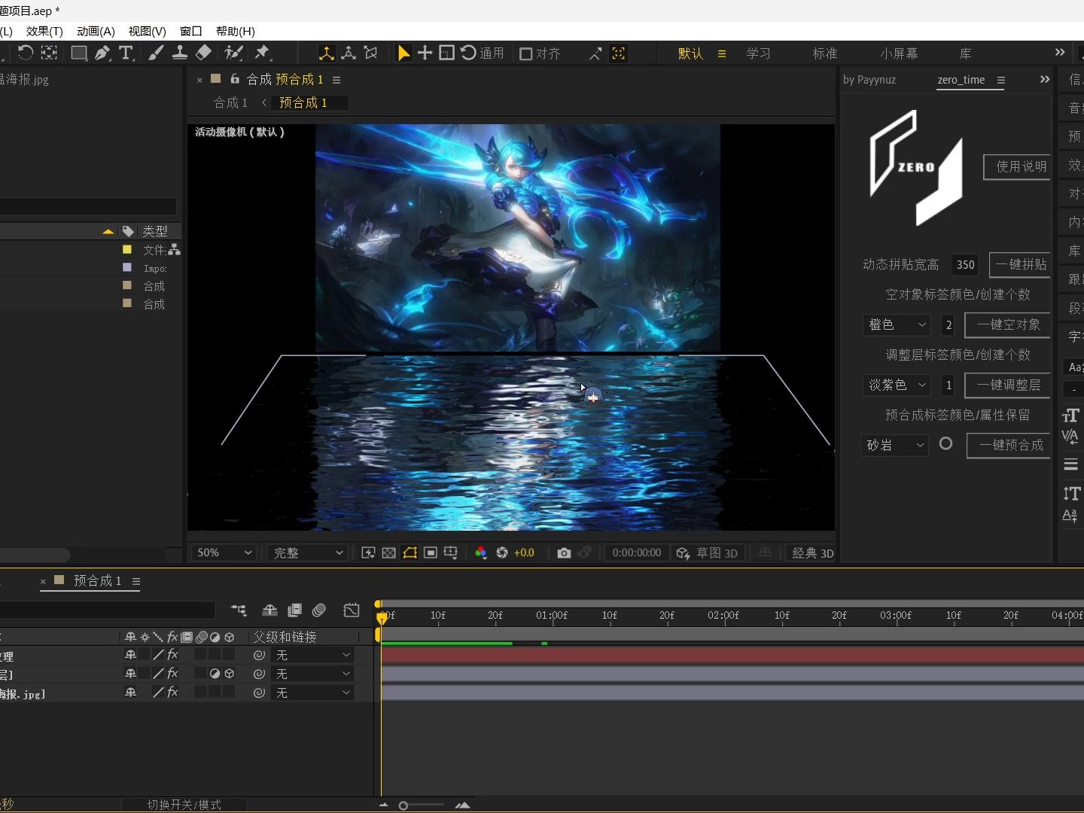This screenshot has width=1084, height=813.
Task: Click the snapping edge extend icon
Action: (x=595, y=53)
